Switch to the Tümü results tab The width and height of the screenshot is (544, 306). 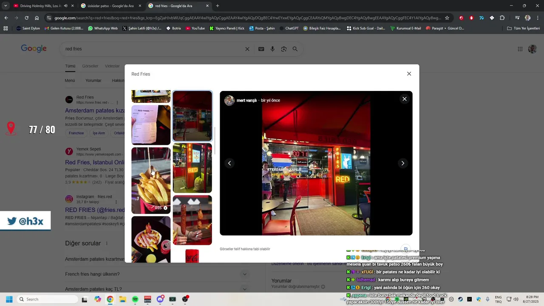70,66
